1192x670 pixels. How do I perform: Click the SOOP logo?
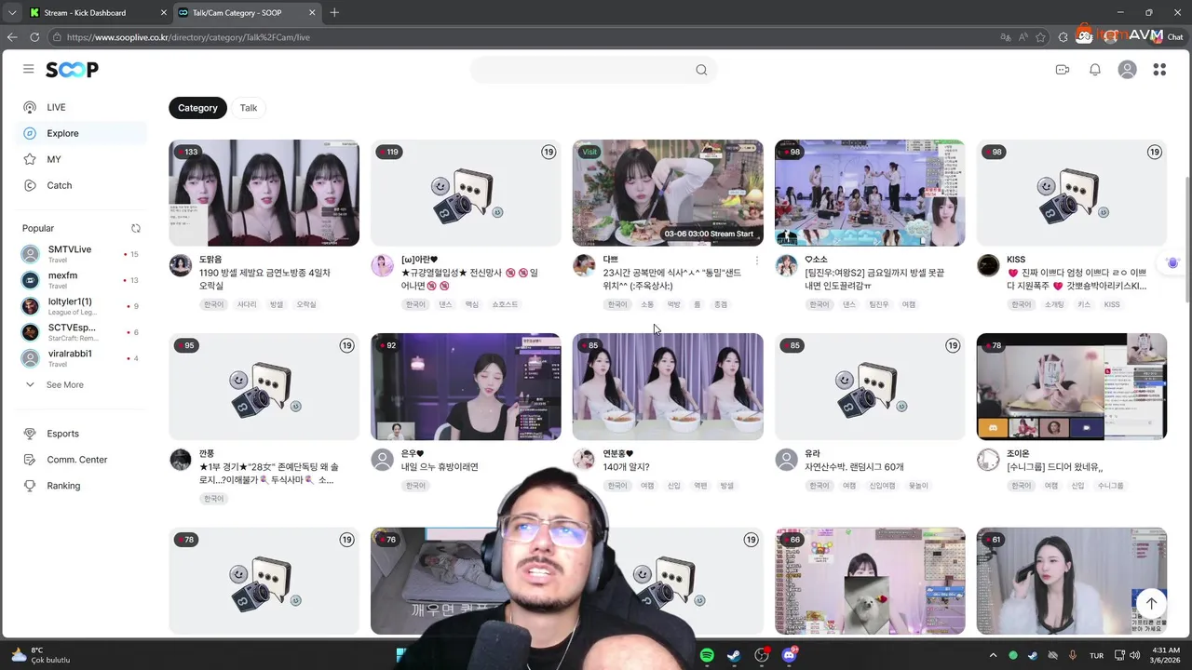pos(72,70)
